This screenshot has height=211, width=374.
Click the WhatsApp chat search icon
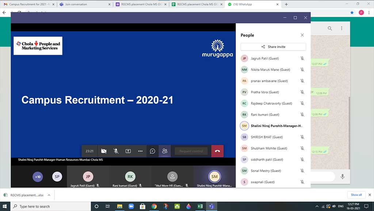[x=330, y=28]
